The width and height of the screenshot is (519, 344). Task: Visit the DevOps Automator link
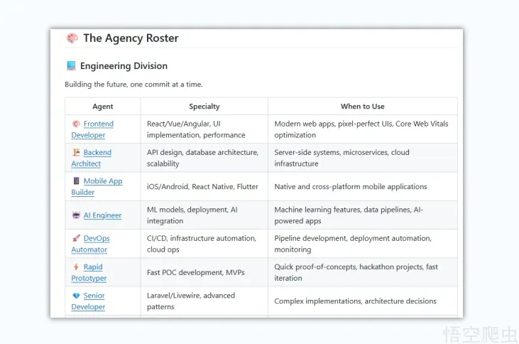click(90, 244)
